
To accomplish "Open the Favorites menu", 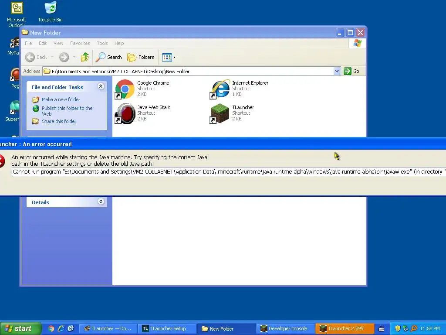I will [80, 43].
